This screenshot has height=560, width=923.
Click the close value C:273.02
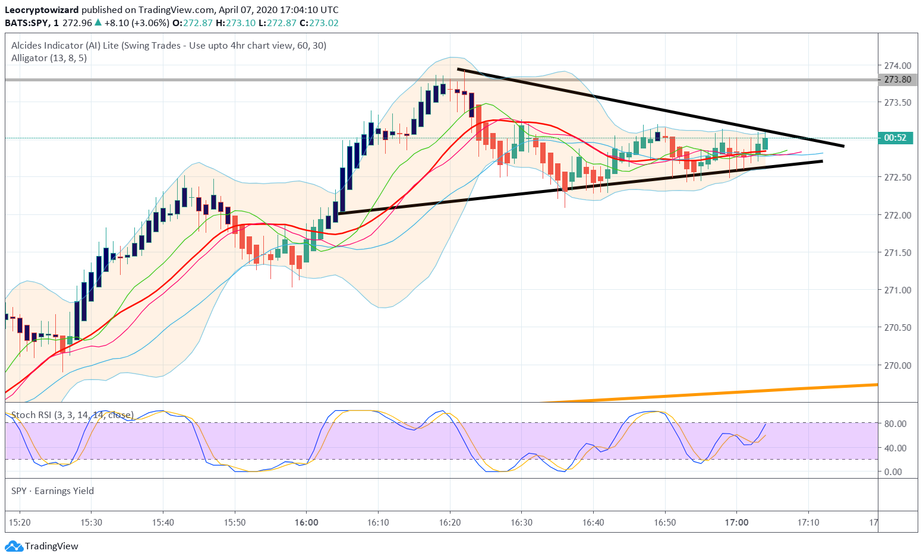[x=319, y=23]
